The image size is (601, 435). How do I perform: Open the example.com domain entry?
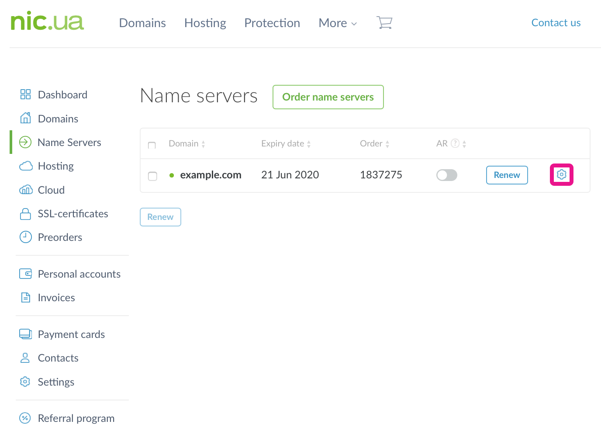click(211, 175)
